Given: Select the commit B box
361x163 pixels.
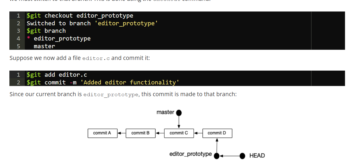Looking at the screenshot, I should pos(140,133).
